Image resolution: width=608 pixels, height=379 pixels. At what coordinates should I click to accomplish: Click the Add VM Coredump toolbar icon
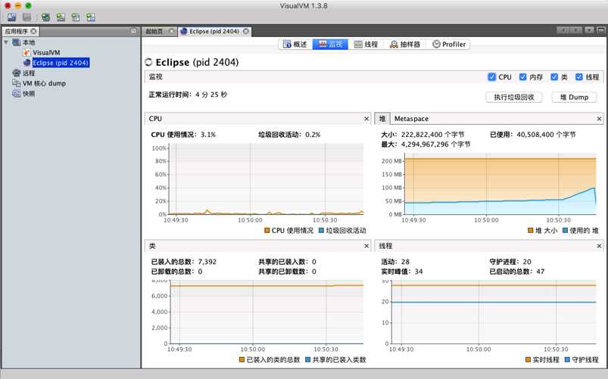tap(76, 17)
